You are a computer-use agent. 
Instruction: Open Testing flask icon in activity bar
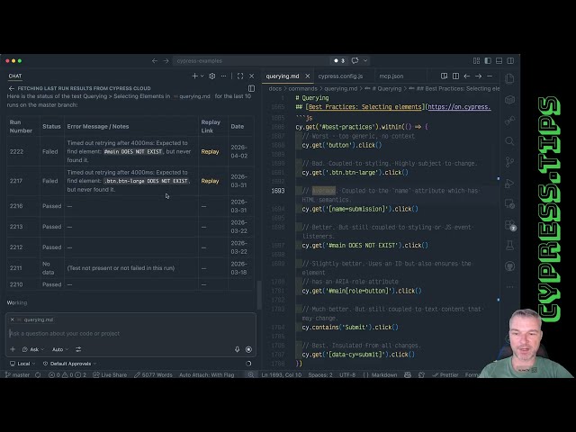pos(510,246)
